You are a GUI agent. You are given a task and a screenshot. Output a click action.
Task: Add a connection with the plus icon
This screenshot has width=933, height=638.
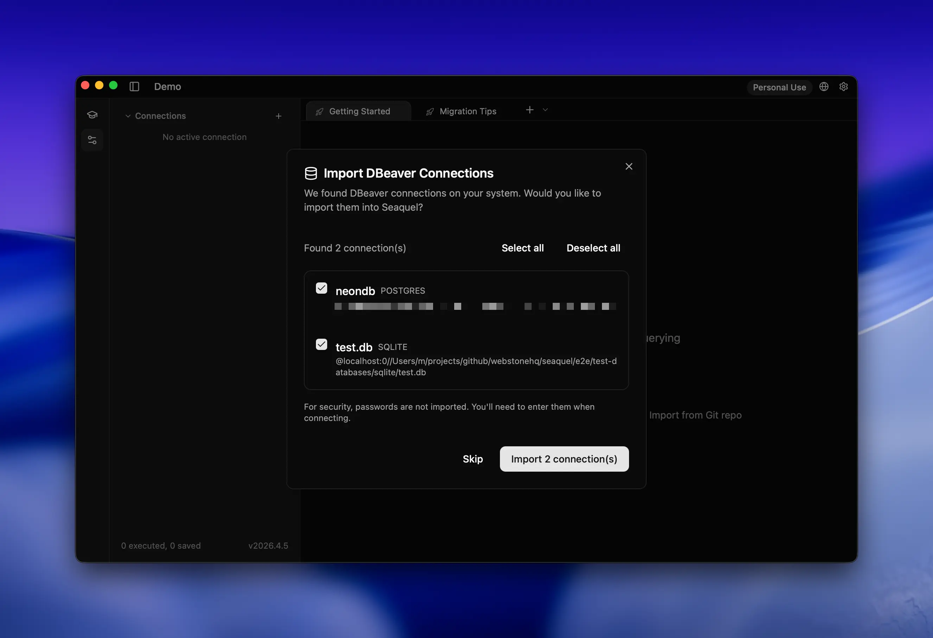(279, 116)
